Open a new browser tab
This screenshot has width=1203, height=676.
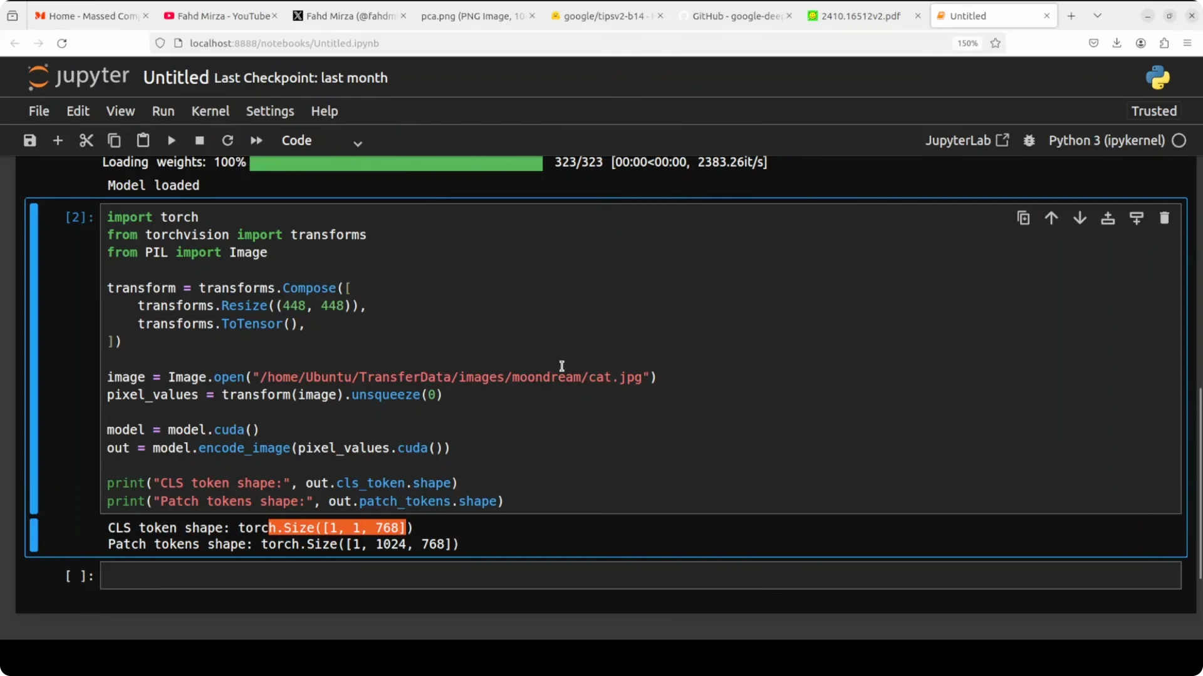1071,16
